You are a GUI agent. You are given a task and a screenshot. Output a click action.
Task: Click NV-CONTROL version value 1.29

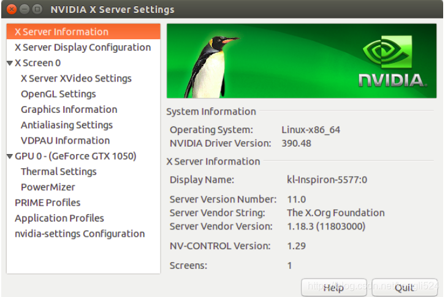(296, 246)
